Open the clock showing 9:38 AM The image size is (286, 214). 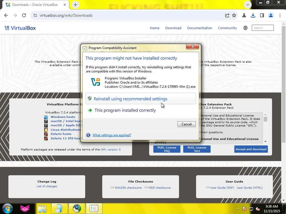271,209
